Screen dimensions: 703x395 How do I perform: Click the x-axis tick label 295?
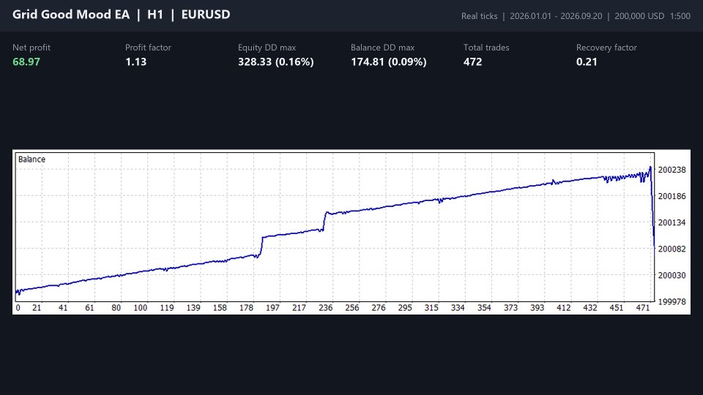click(405, 308)
